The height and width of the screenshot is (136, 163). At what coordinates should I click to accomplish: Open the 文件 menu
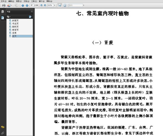[x=4, y=1]
